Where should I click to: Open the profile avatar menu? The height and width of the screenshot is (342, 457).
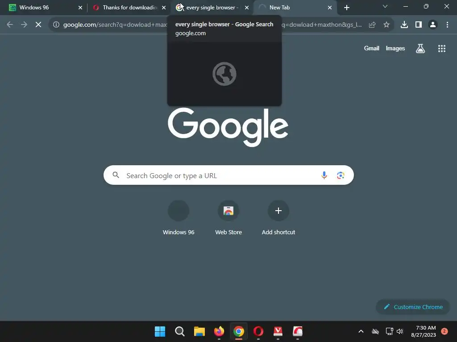pos(433,25)
